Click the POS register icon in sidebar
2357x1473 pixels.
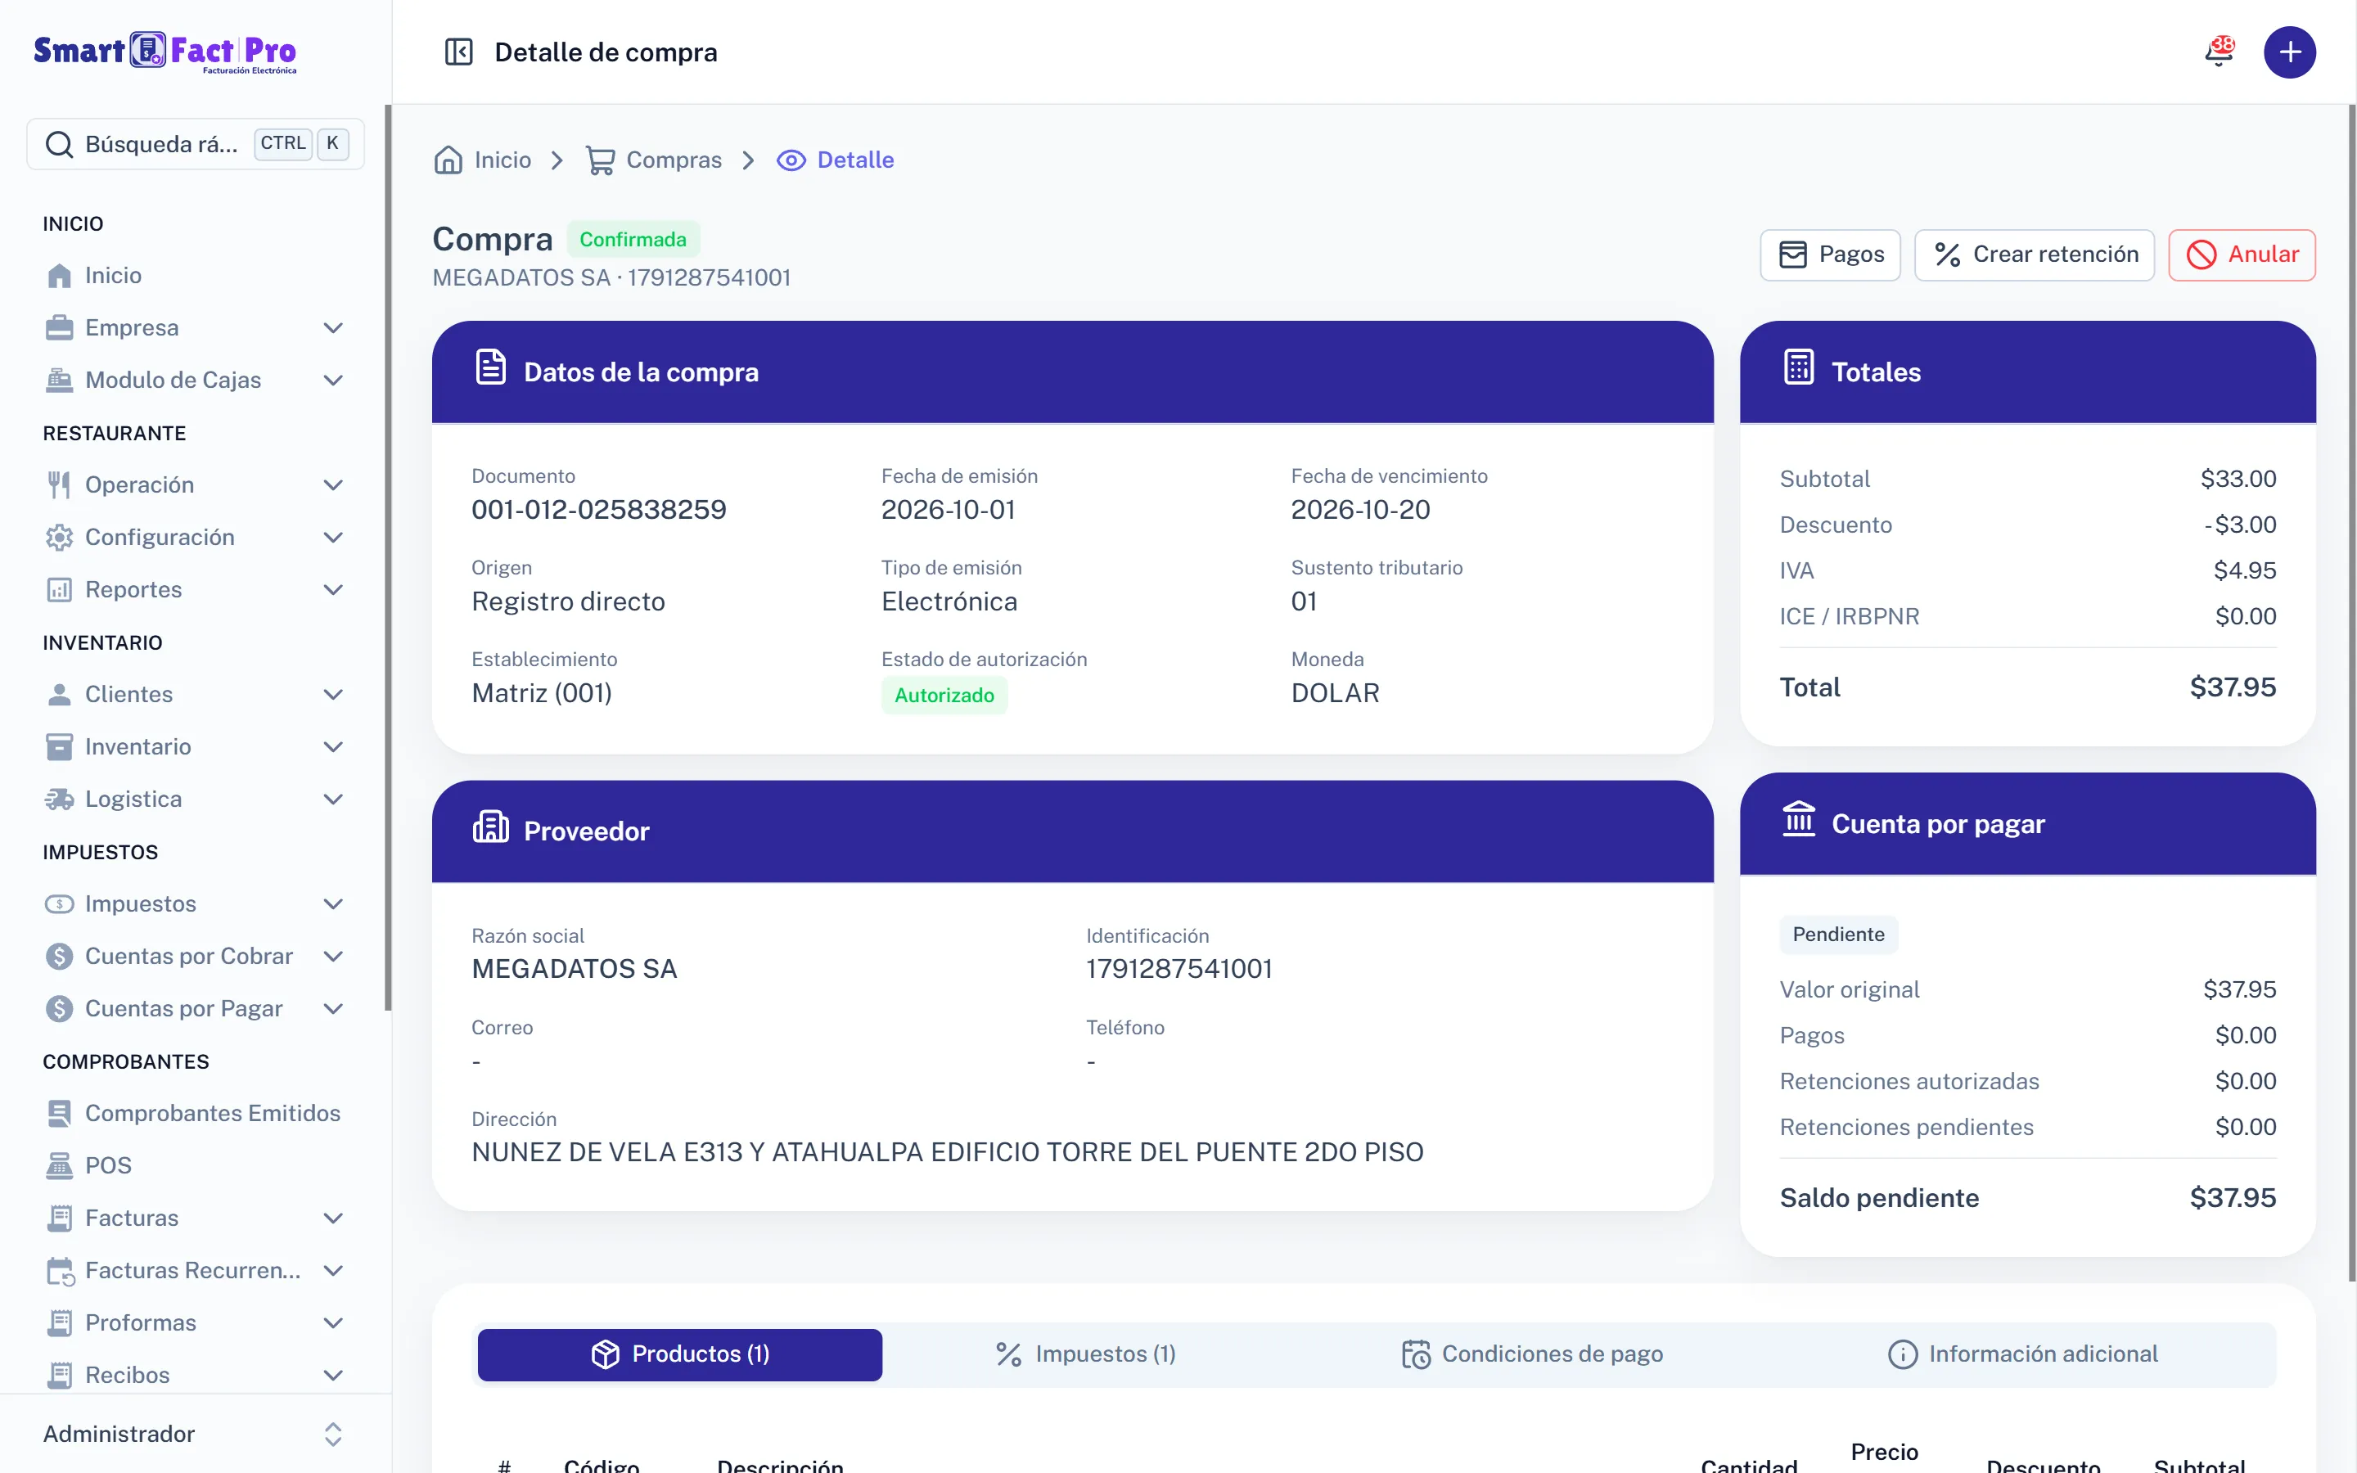click(x=60, y=1165)
